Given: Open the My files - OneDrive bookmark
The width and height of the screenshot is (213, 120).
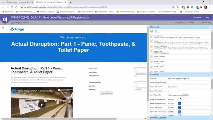Looking at the screenshot, I should click(x=46, y=12).
